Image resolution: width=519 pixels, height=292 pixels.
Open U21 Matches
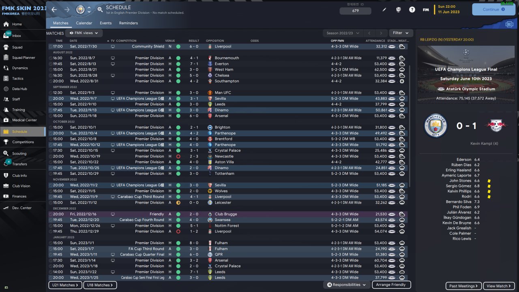66,285
